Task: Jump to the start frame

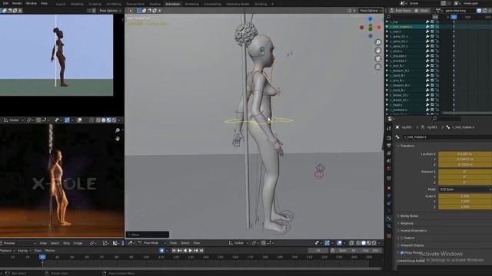Action: [174, 251]
